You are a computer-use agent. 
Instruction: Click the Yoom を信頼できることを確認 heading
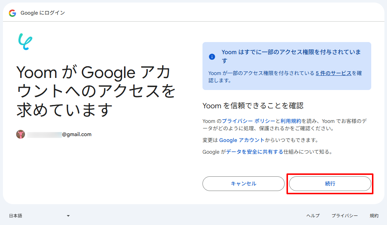click(x=253, y=106)
